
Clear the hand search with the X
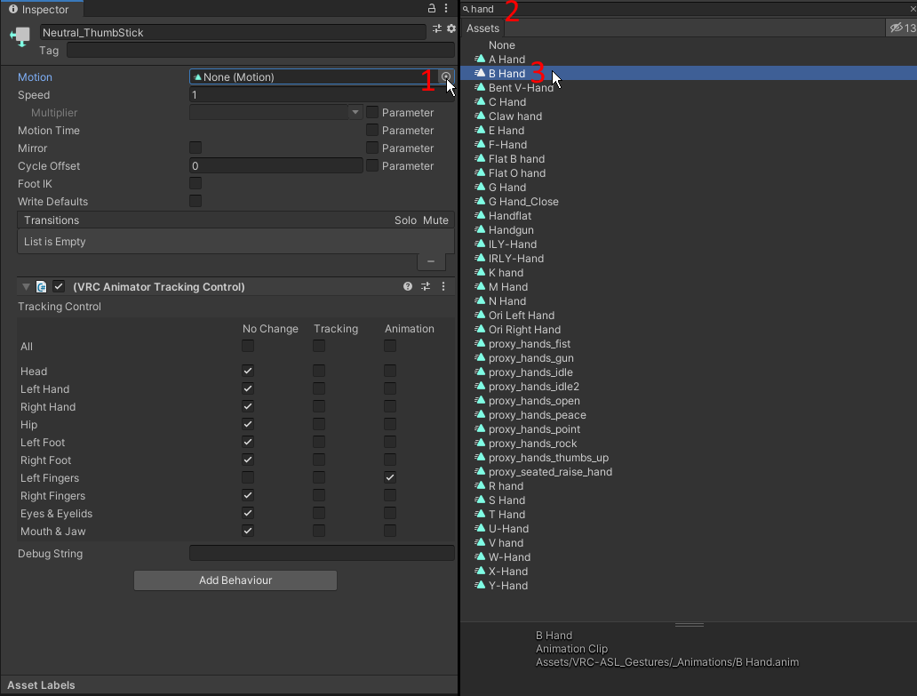tap(912, 8)
